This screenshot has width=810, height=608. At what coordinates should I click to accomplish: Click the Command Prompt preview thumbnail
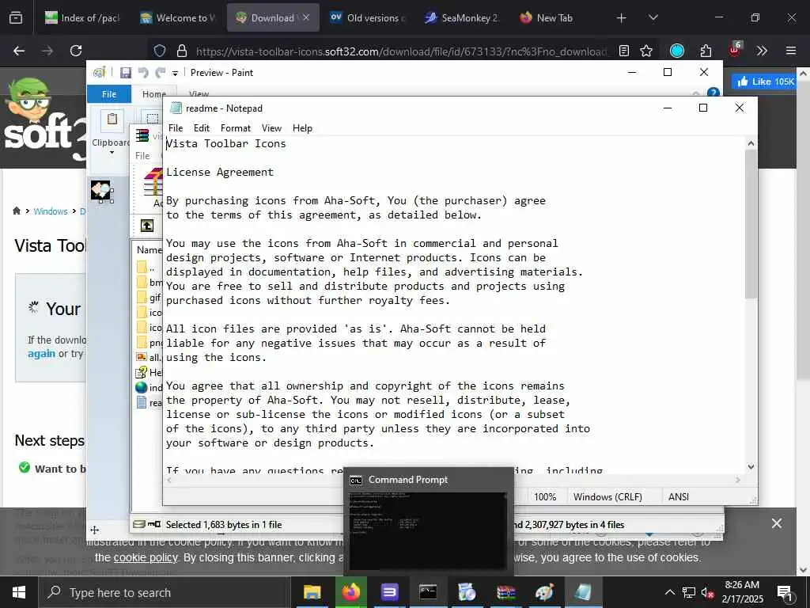point(428,530)
